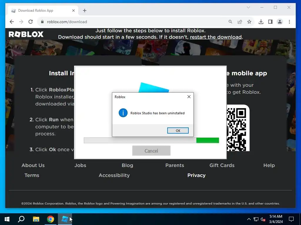Screen dimensions: 301x225
Task: Open the Jobs footer link
Action: click(x=80, y=165)
